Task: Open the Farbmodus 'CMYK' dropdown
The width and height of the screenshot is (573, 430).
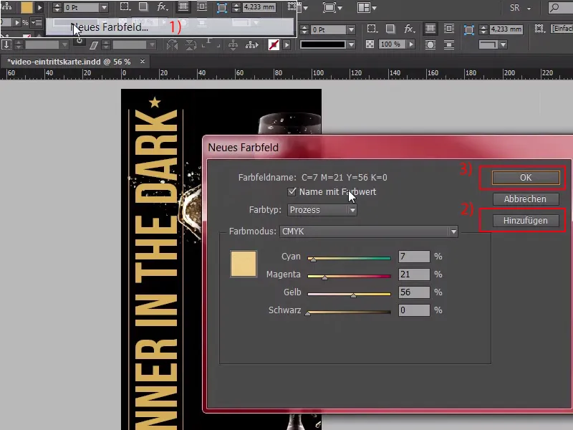Action: 369,231
